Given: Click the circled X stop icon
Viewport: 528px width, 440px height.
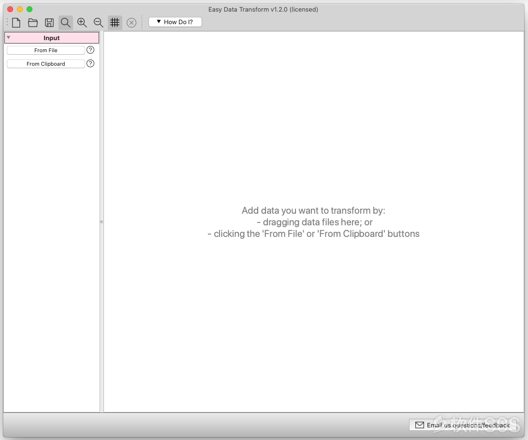Looking at the screenshot, I should (132, 23).
